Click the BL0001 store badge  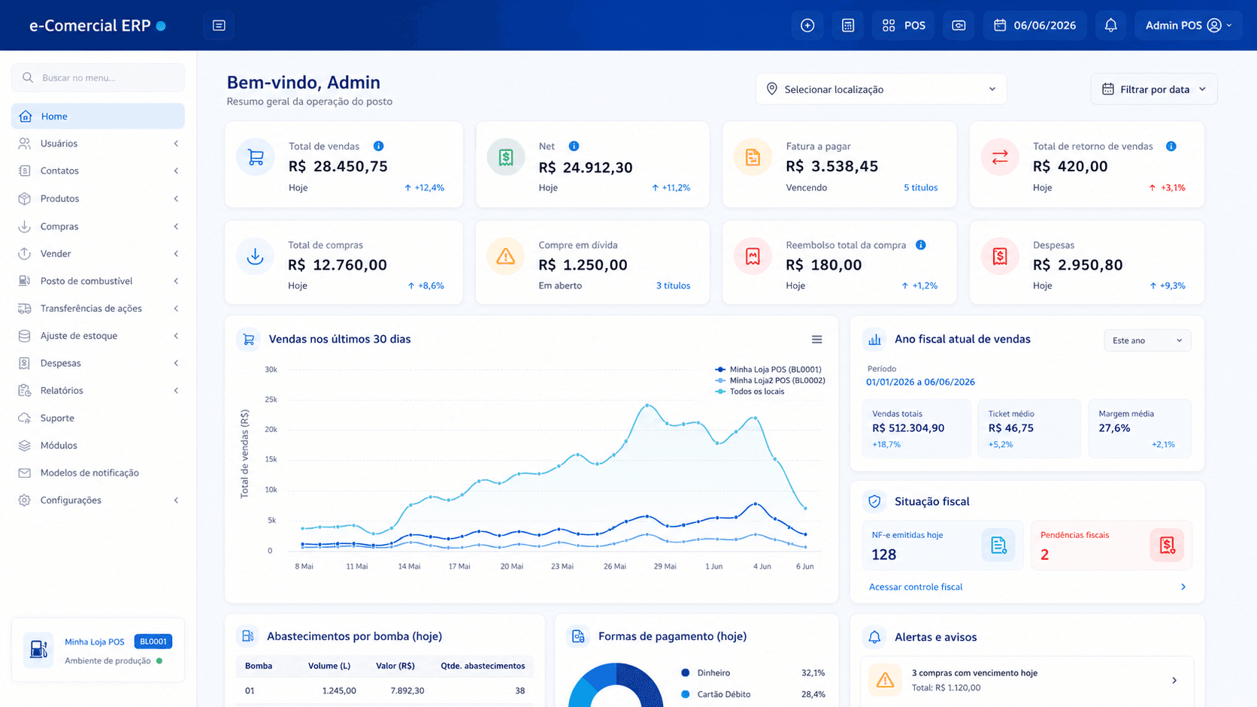(153, 642)
